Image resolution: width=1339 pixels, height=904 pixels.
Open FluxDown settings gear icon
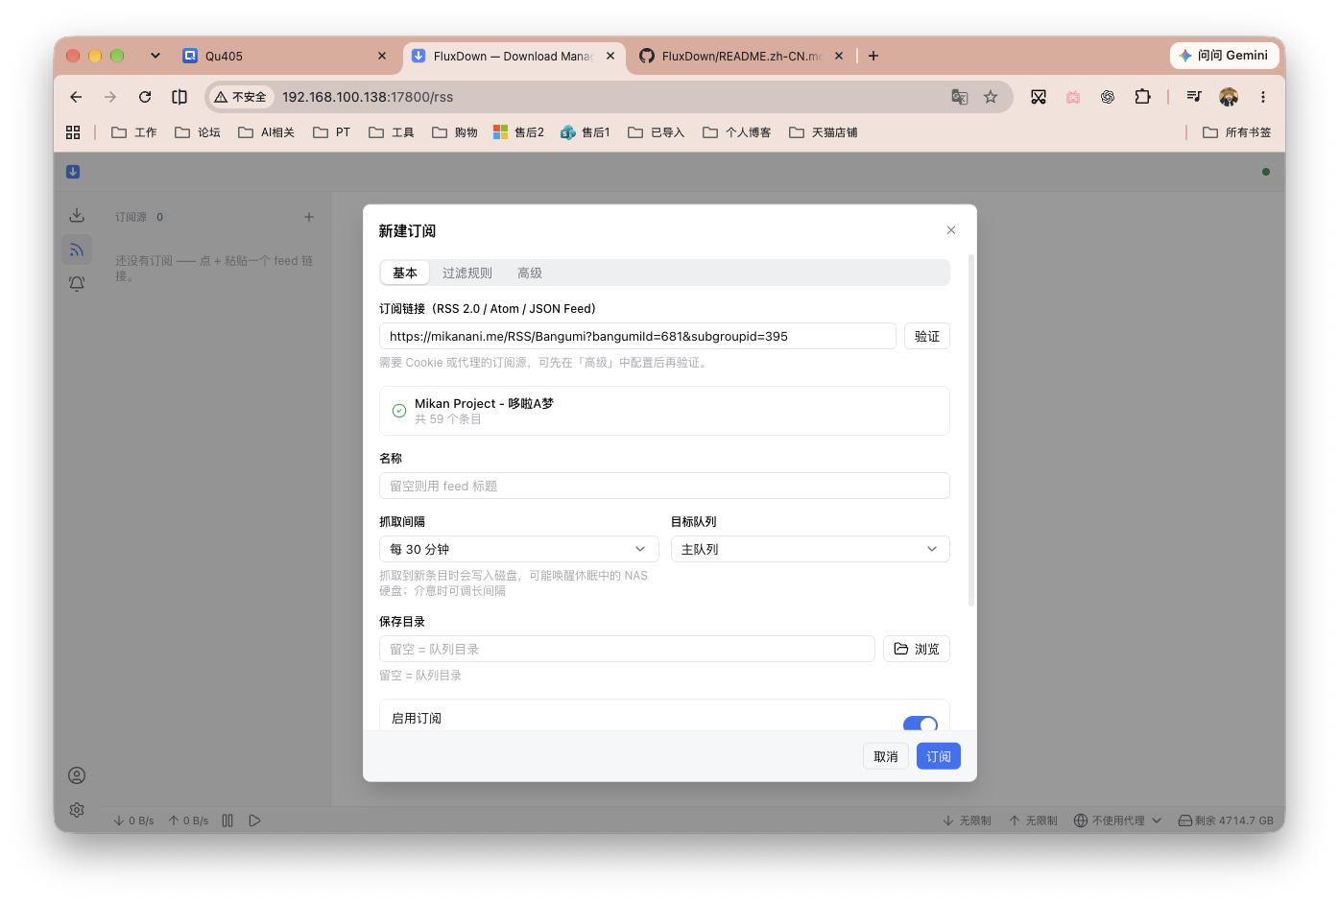pyautogui.click(x=77, y=810)
